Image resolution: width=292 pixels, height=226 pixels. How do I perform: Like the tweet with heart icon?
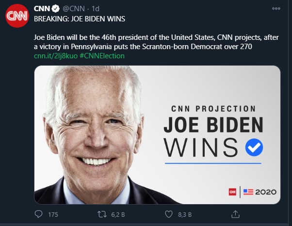pos(169,214)
